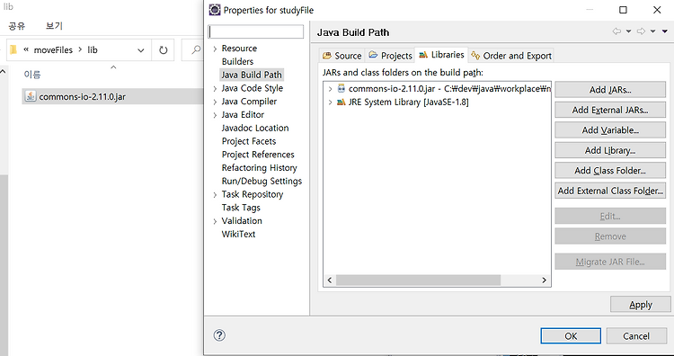Open the Explorer address bar history dropdown
The height and width of the screenshot is (356, 674).
coord(140,50)
